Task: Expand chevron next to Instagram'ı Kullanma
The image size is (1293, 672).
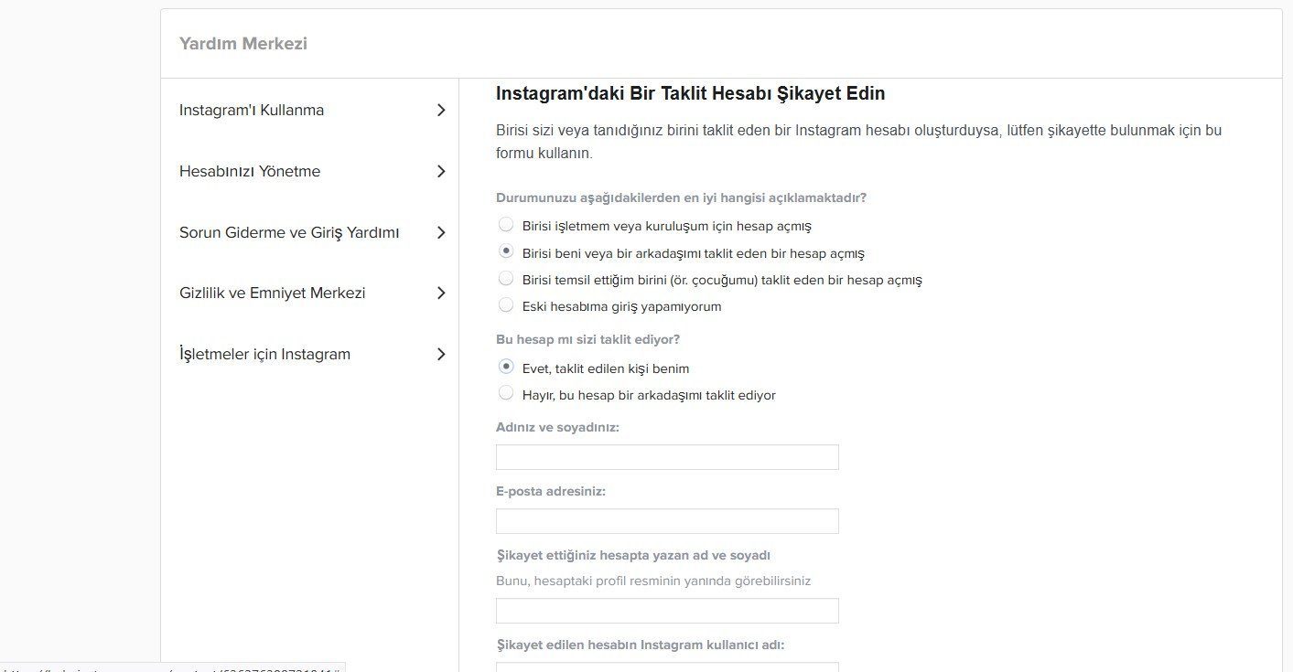Action: tap(441, 111)
